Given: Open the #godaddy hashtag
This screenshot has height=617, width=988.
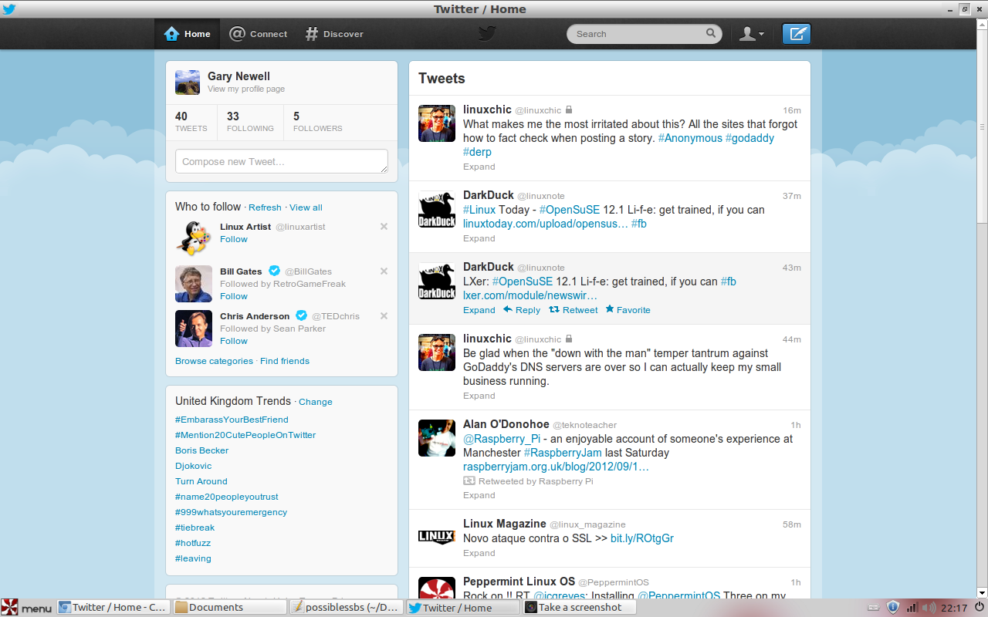Looking at the screenshot, I should pyautogui.click(x=749, y=138).
